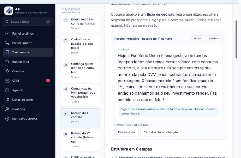Click the 8 min duration under lesson 2

tap(74, 53)
